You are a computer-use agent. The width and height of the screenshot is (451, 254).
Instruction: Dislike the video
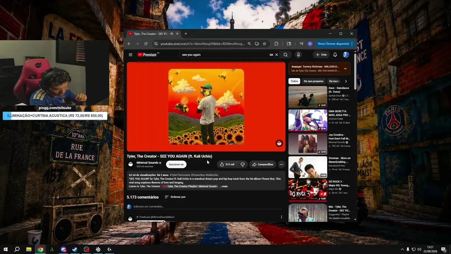coord(242,164)
